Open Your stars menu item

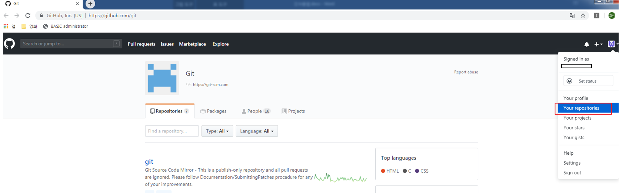(588, 128)
